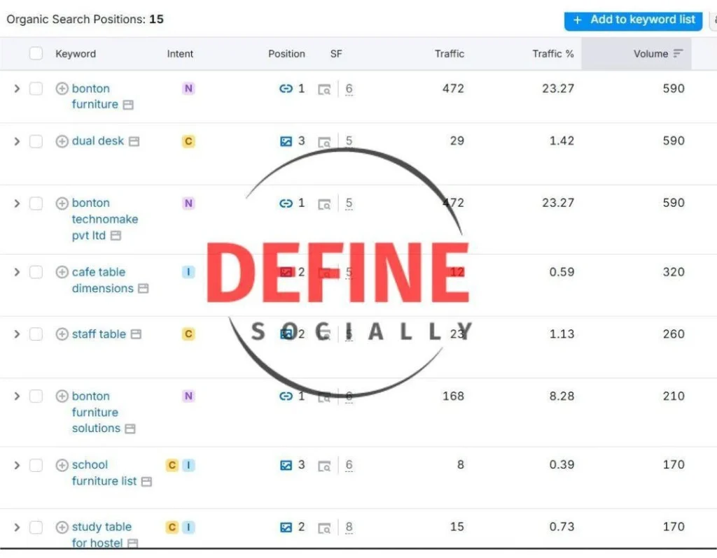Click the plus icon beside dual desk keyword
Screen dimensions: 717x558
pyautogui.click(x=62, y=141)
